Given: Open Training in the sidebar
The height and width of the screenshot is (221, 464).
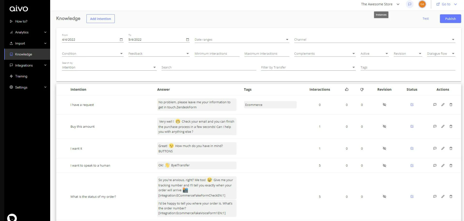Looking at the screenshot, I should pyautogui.click(x=21, y=76).
